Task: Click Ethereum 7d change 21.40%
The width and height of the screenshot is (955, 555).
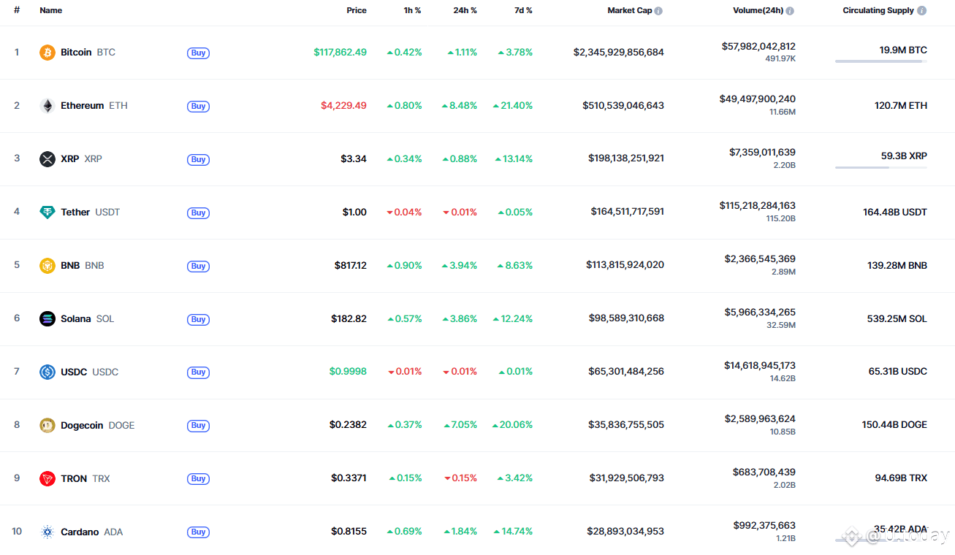Action: 513,106
